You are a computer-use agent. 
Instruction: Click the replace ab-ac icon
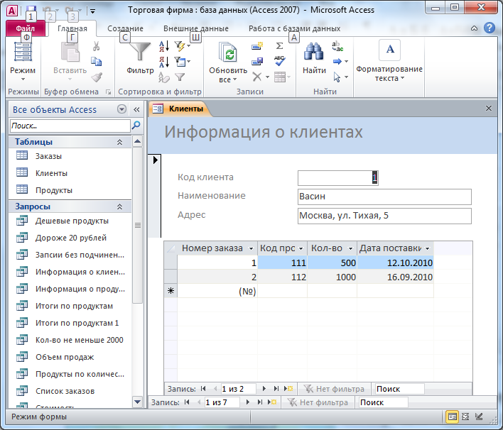337,46
